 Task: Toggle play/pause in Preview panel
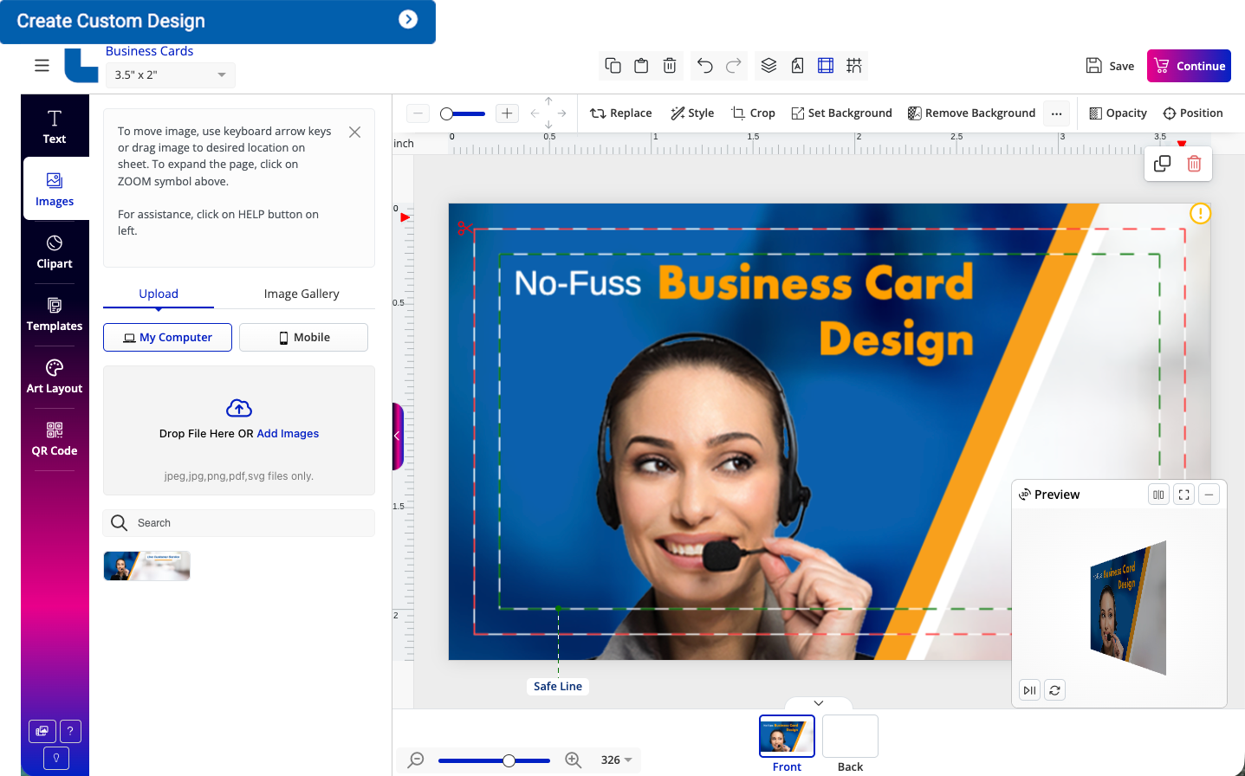(1029, 690)
